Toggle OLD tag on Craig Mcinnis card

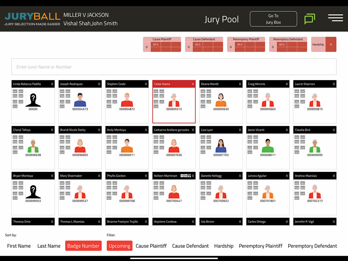[250, 106]
